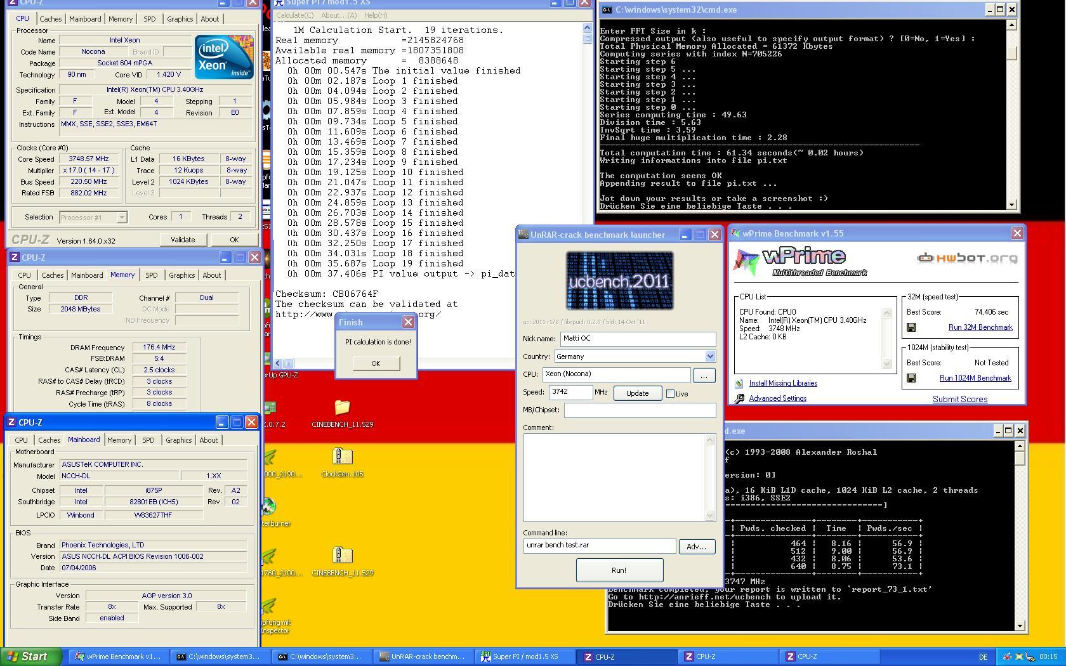
Task: Select the SPD tab in the CPU-Z Memory window
Action: [151, 275]
